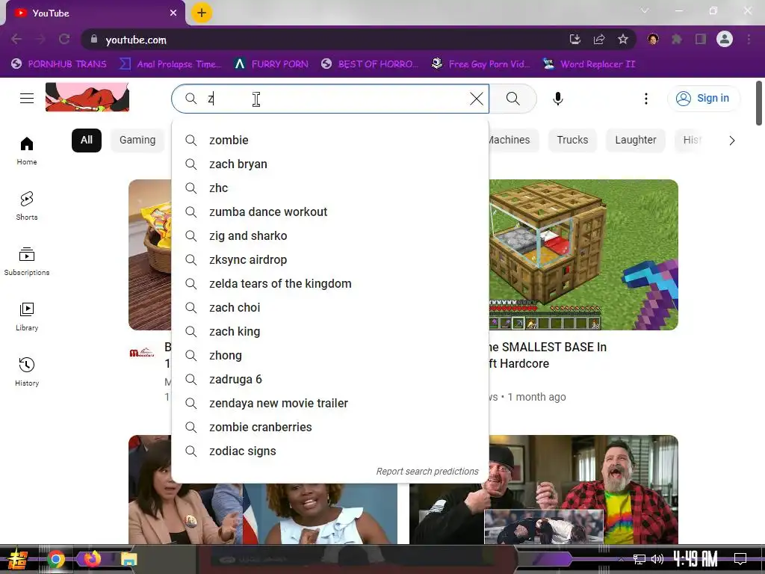This screenshot has height=574, width=765.
Task: Open the three-dot settings menu
Action: coord(646,99)
